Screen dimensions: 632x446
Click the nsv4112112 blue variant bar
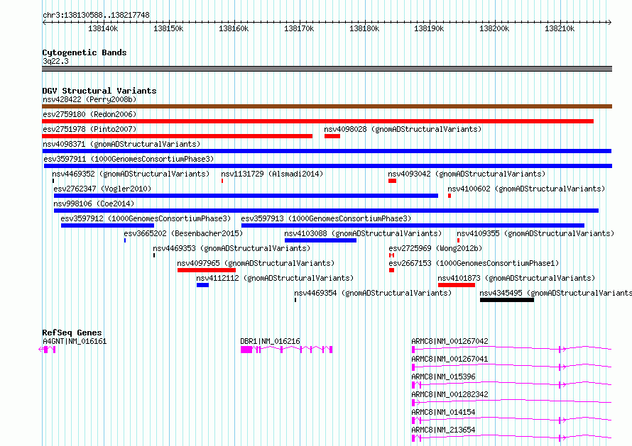tap(203, 285)
